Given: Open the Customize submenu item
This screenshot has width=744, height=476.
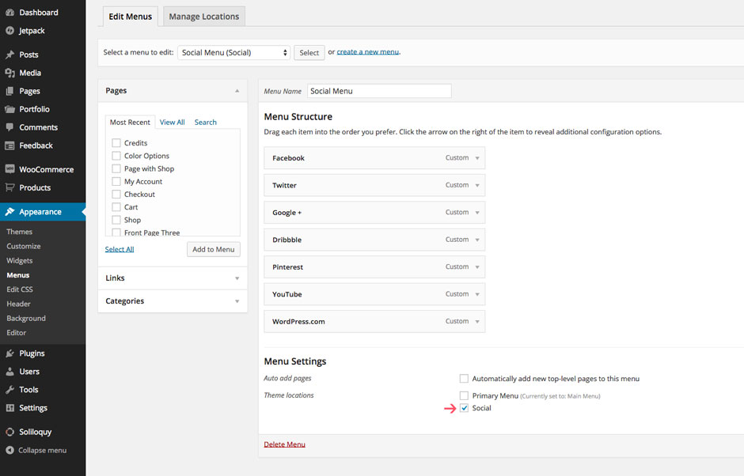Looking at the screenshot, I should pos(24,246).
